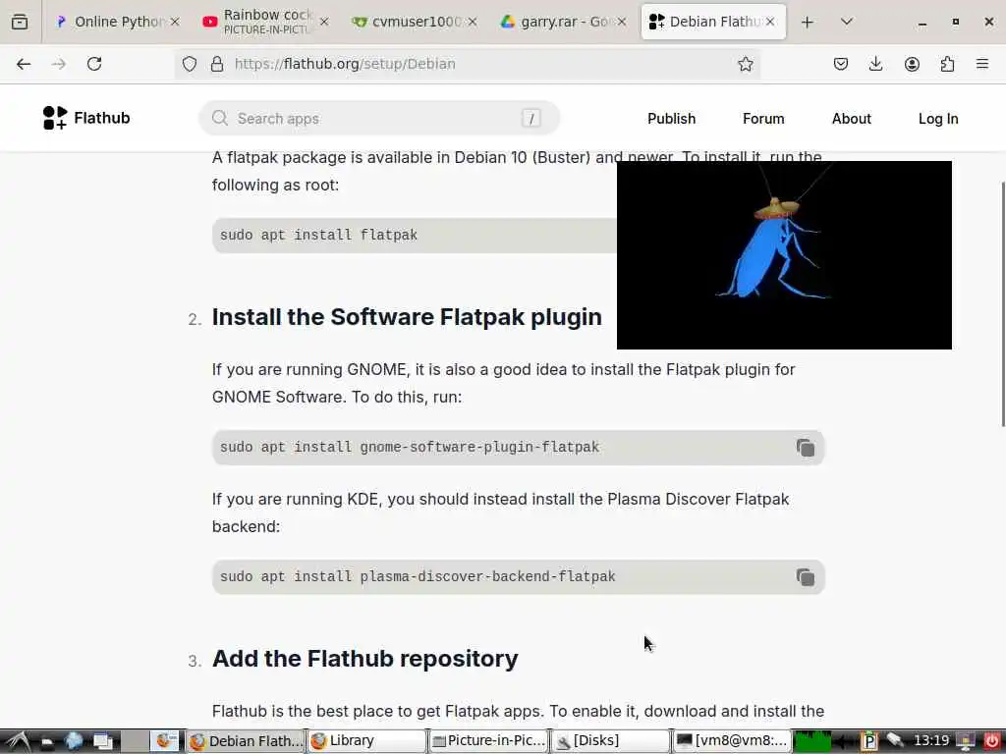Close the Debian Flathub tab
Image resolution: width=1006 pixels, height=754 pixels.
770,22
